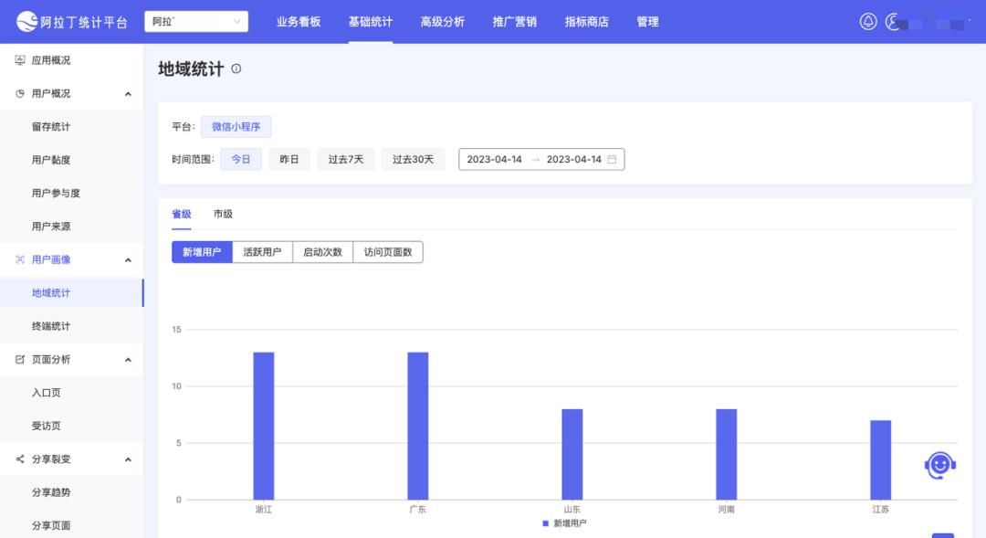Switch to the 市级 tab
Image resolution: width=986 pixels, height=538 pixels.
pos(222,214)
